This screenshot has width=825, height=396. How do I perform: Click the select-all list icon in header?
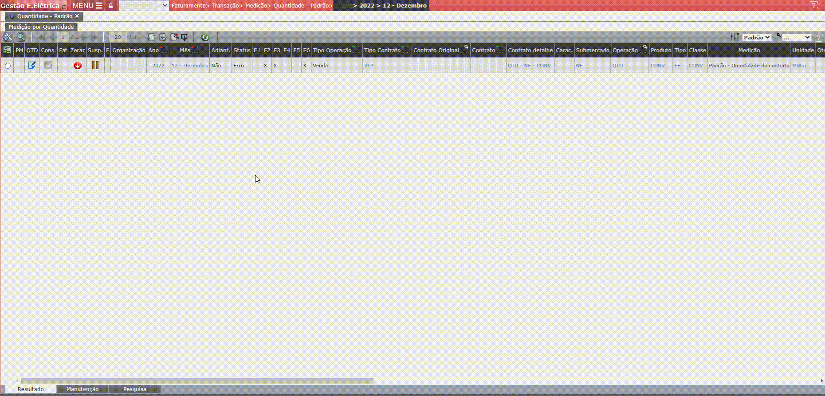point(7,50)
